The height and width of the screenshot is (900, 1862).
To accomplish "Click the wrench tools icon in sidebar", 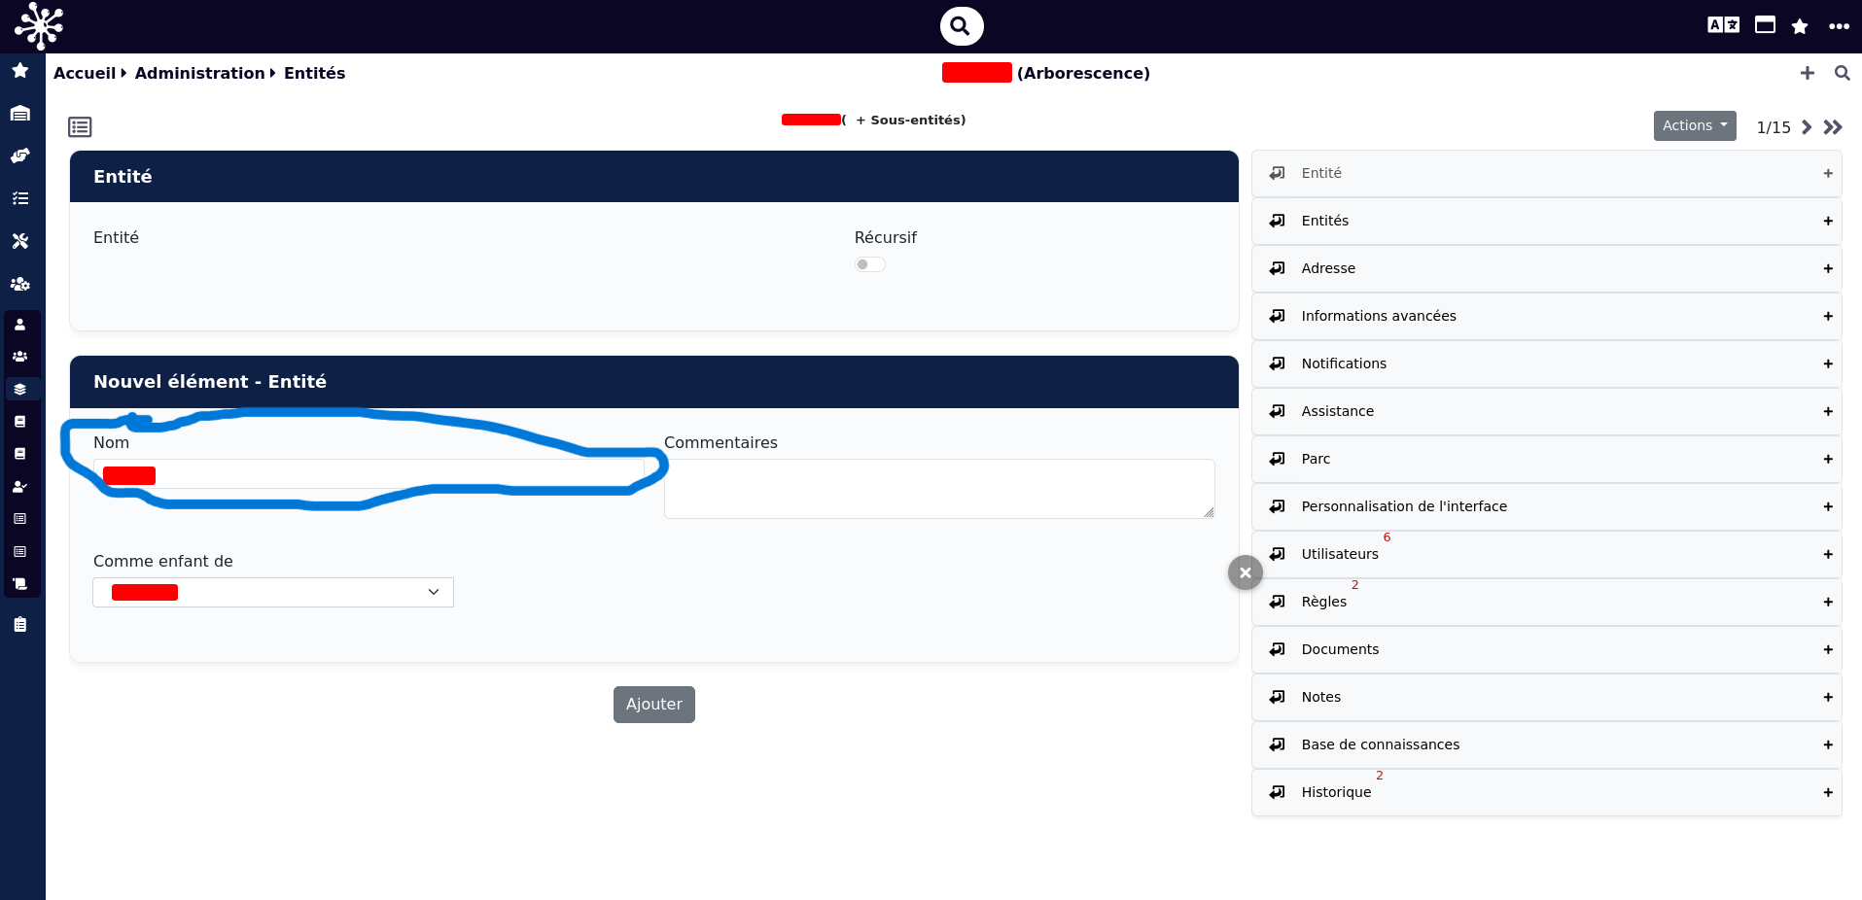I will tap(20, 240).
